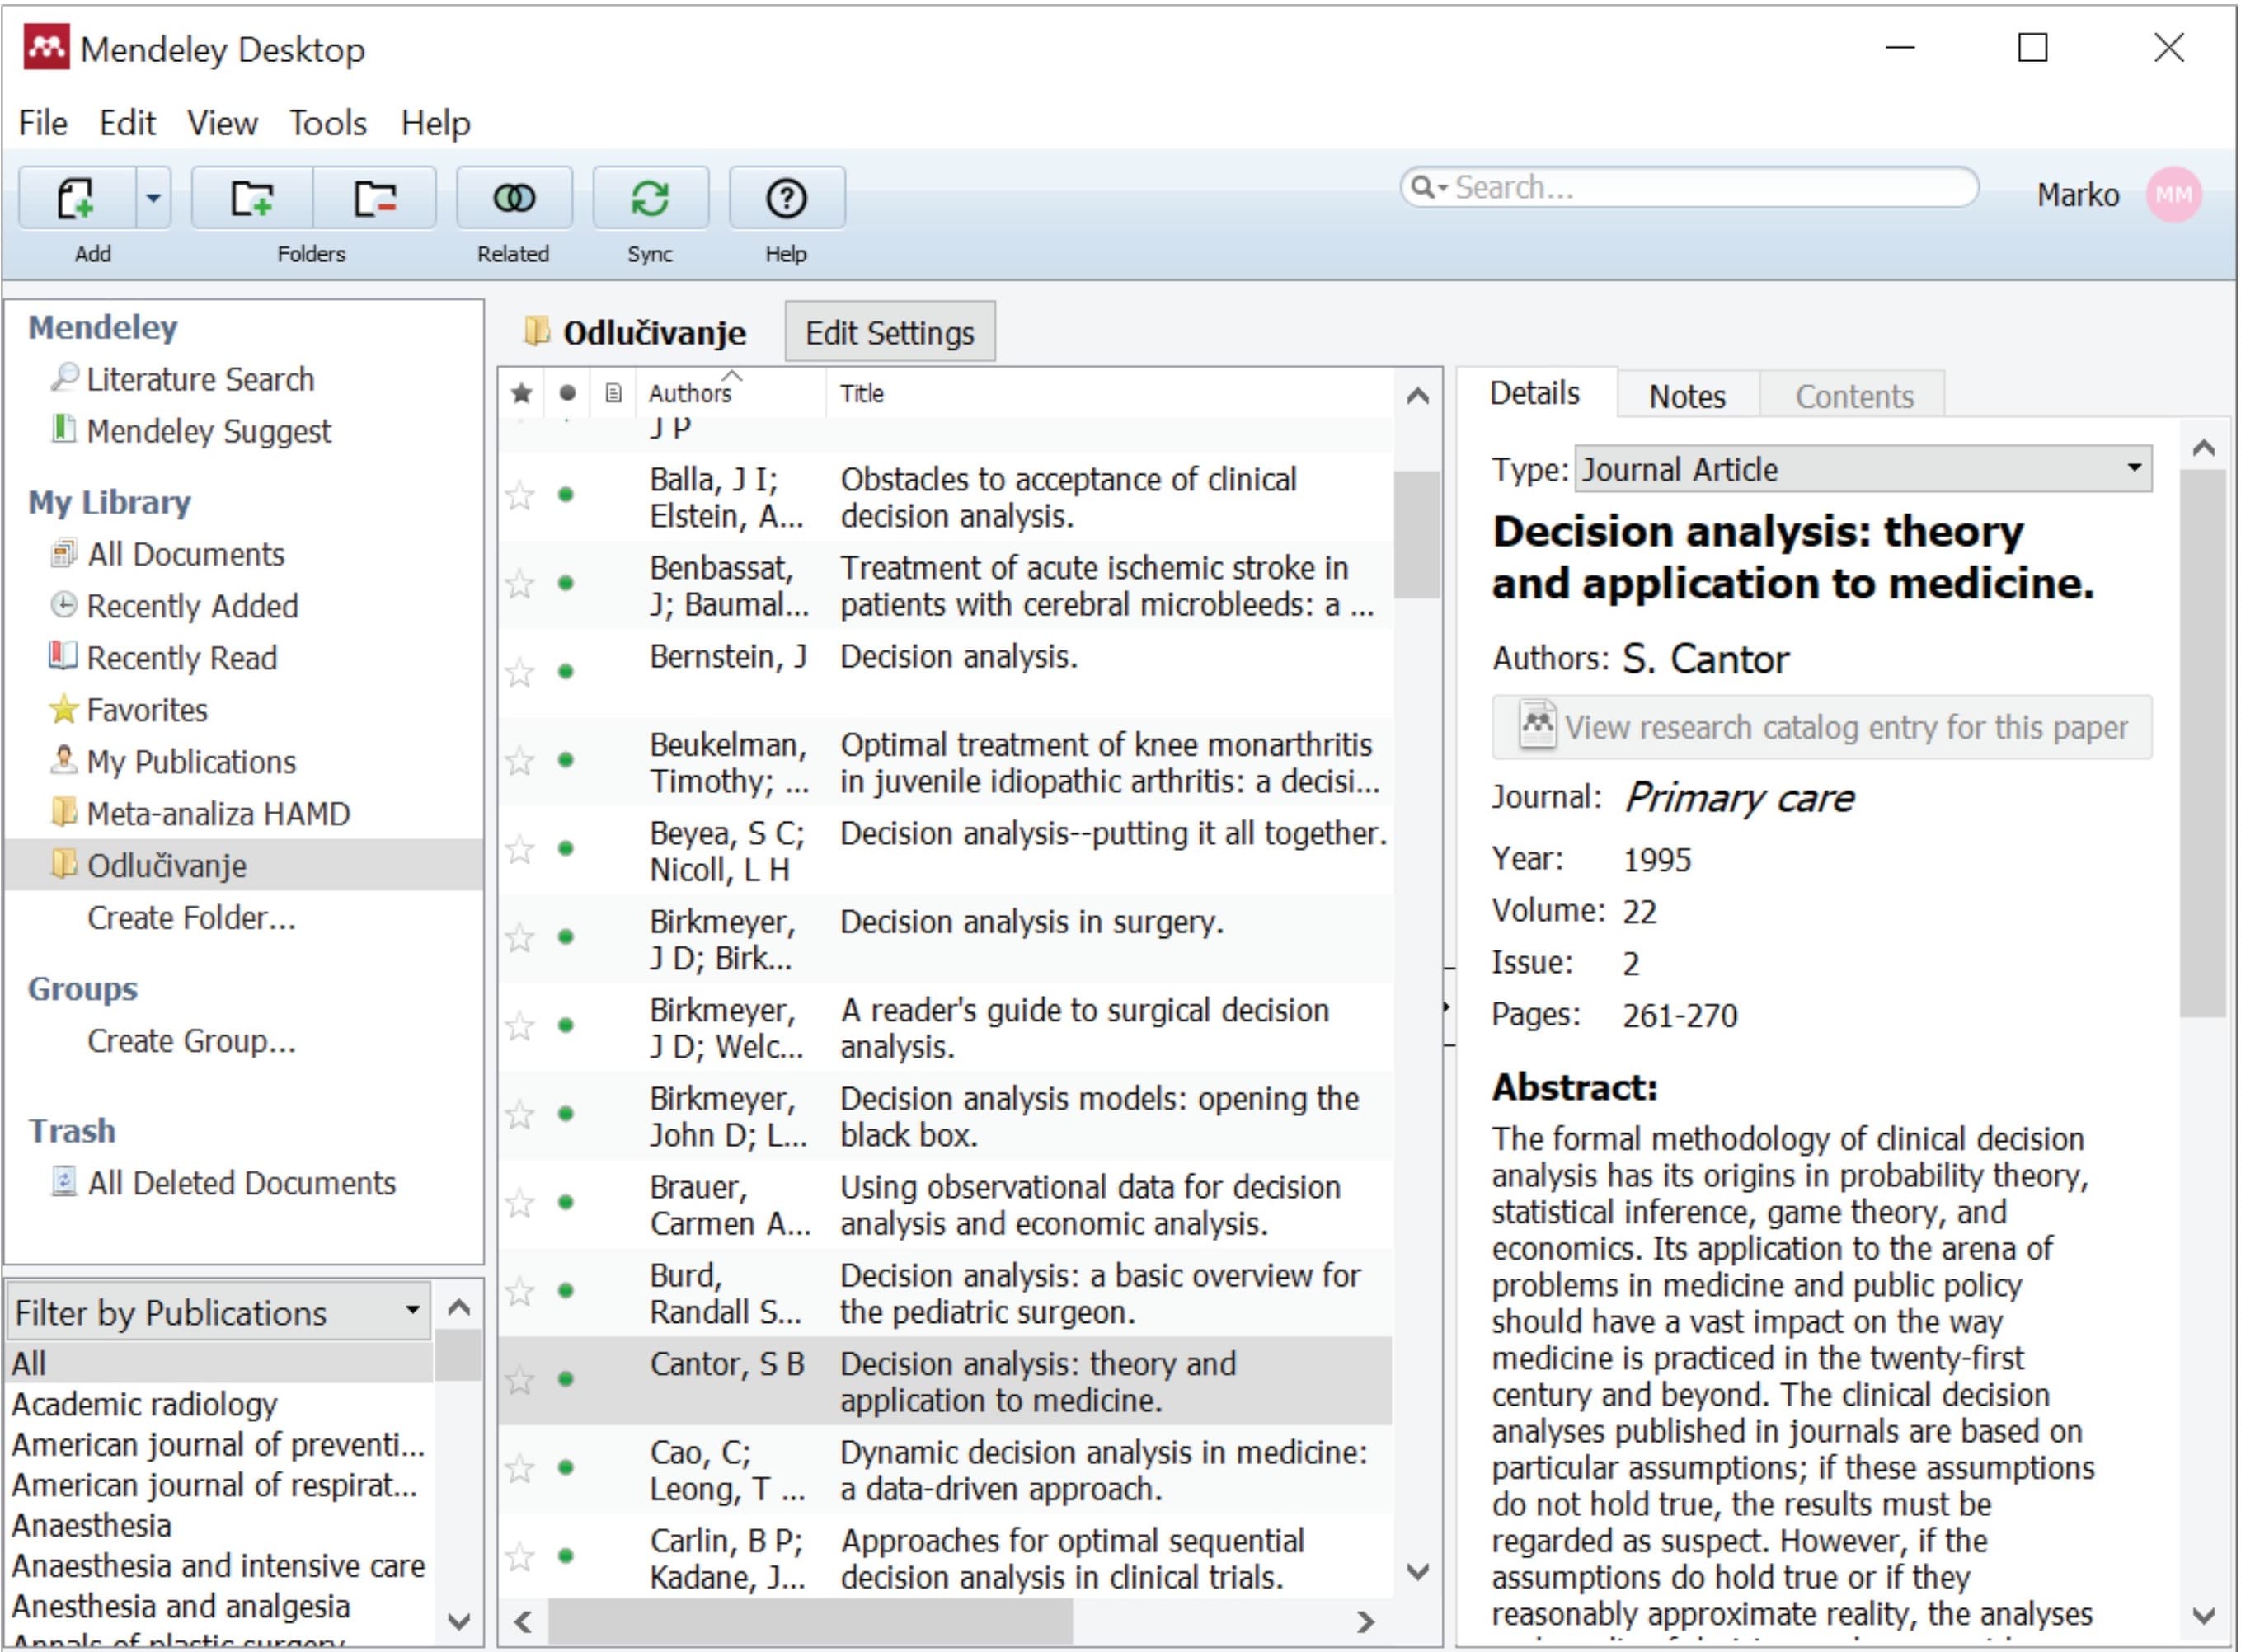The image size is (2241, 1652).
Task: Open All Deleted Documents in Trash
Action: 241,1183
